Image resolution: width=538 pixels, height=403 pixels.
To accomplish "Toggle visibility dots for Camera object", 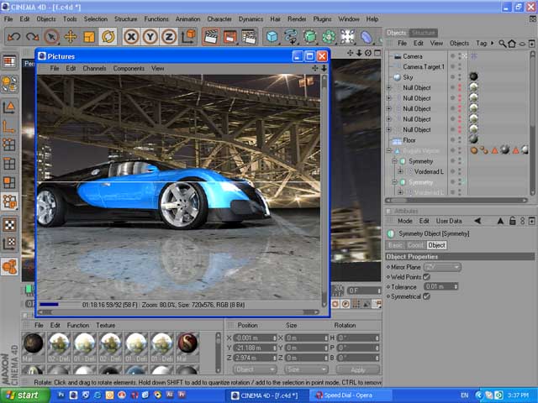I will tap(460, 56).
